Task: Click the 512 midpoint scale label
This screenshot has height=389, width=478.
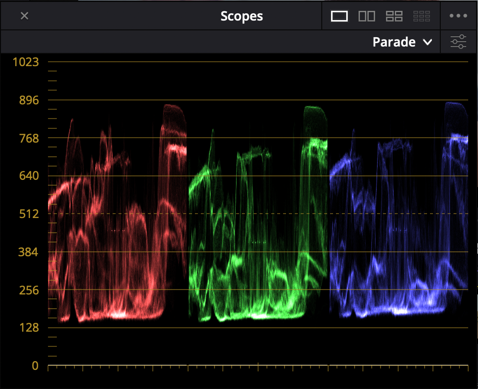Action: pos(28,214)
